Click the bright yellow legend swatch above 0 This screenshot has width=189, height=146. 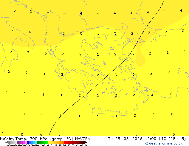(49, 142)
